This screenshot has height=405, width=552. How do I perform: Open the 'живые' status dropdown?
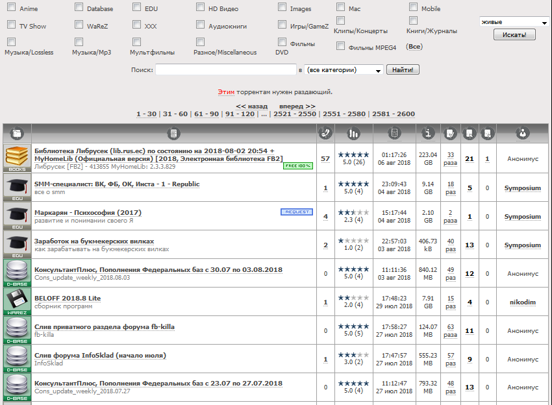pos(514,22)
